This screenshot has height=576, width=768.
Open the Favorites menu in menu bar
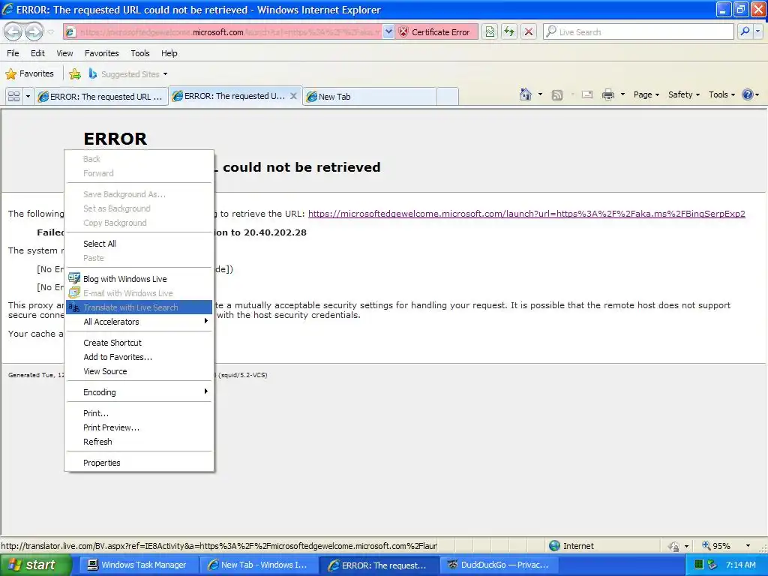(x=102, y=53)
